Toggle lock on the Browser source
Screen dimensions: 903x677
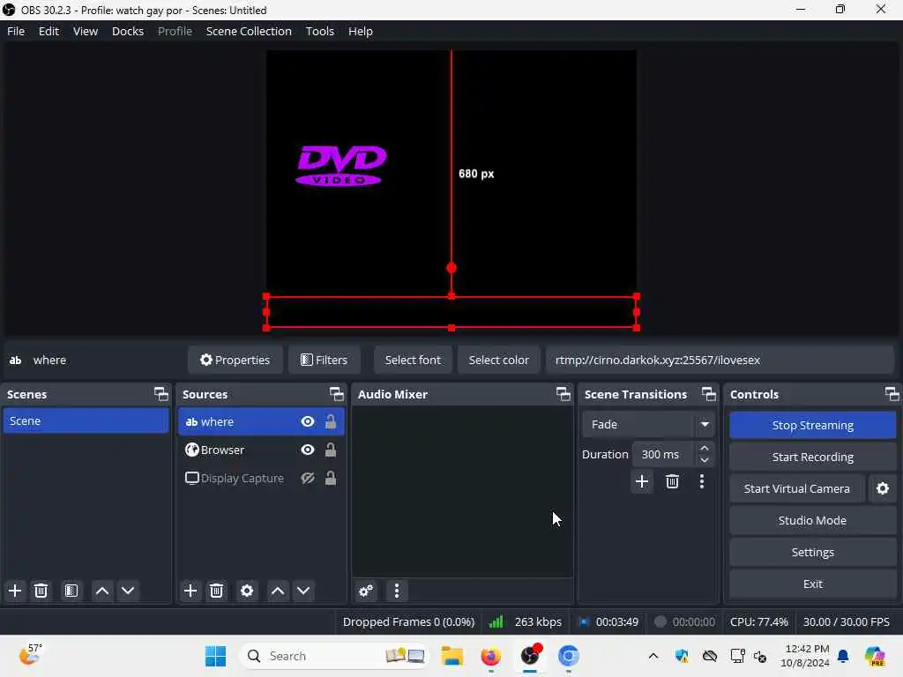331,450
